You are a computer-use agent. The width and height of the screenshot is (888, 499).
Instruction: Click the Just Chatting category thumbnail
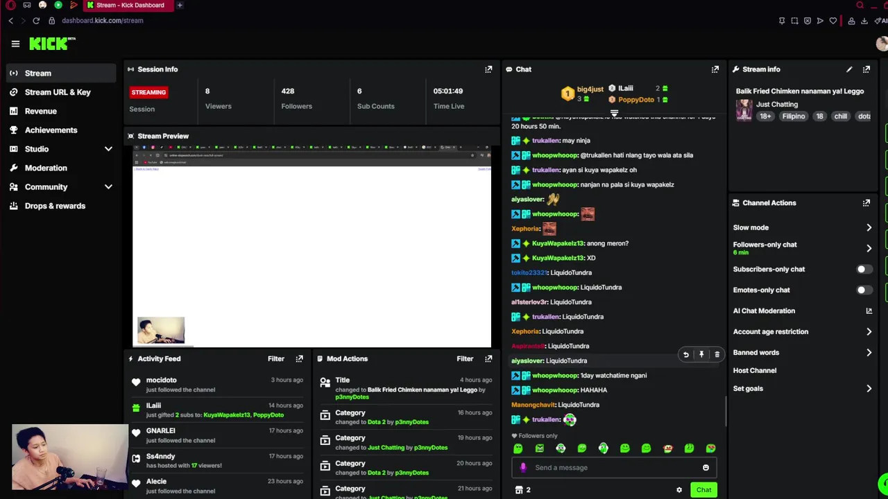click(744, 110)
